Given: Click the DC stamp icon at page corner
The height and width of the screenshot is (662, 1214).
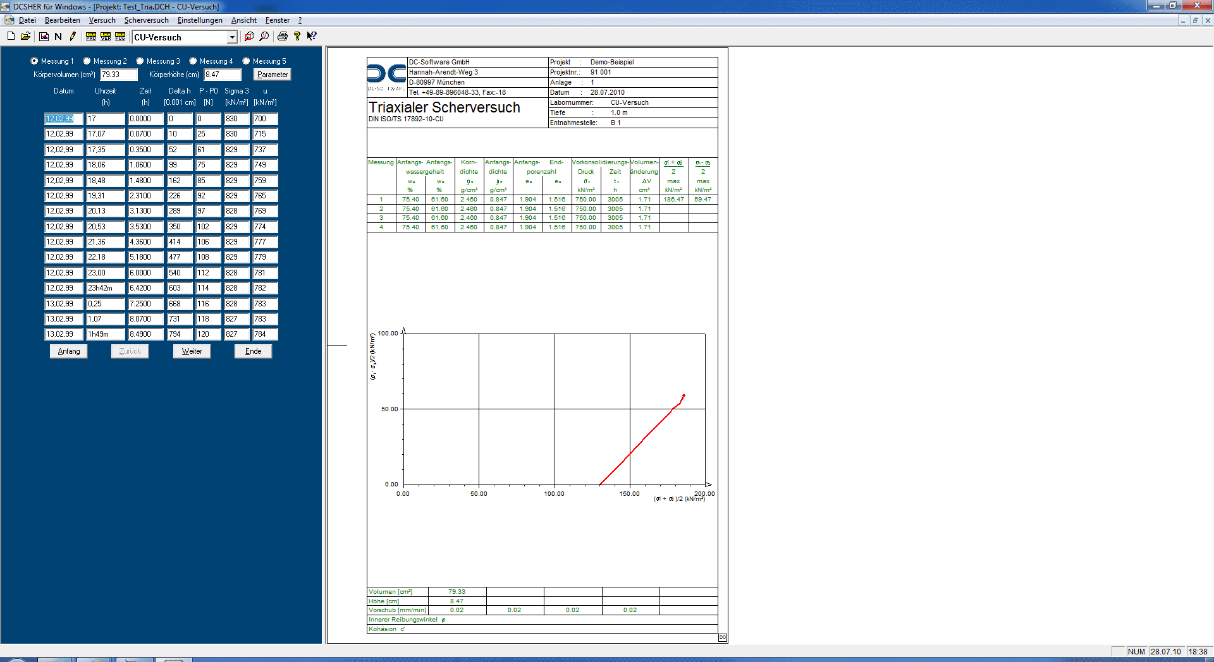Looking at the screenshot, I should (x=723, y=637).
